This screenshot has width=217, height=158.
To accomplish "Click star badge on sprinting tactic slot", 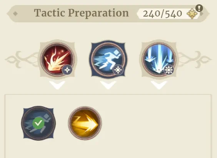I will (x=118, y=70).
